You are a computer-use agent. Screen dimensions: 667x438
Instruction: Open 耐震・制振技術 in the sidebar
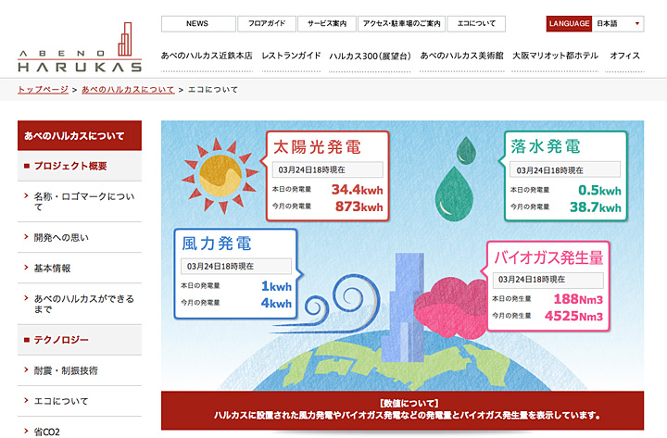[66, 370]
